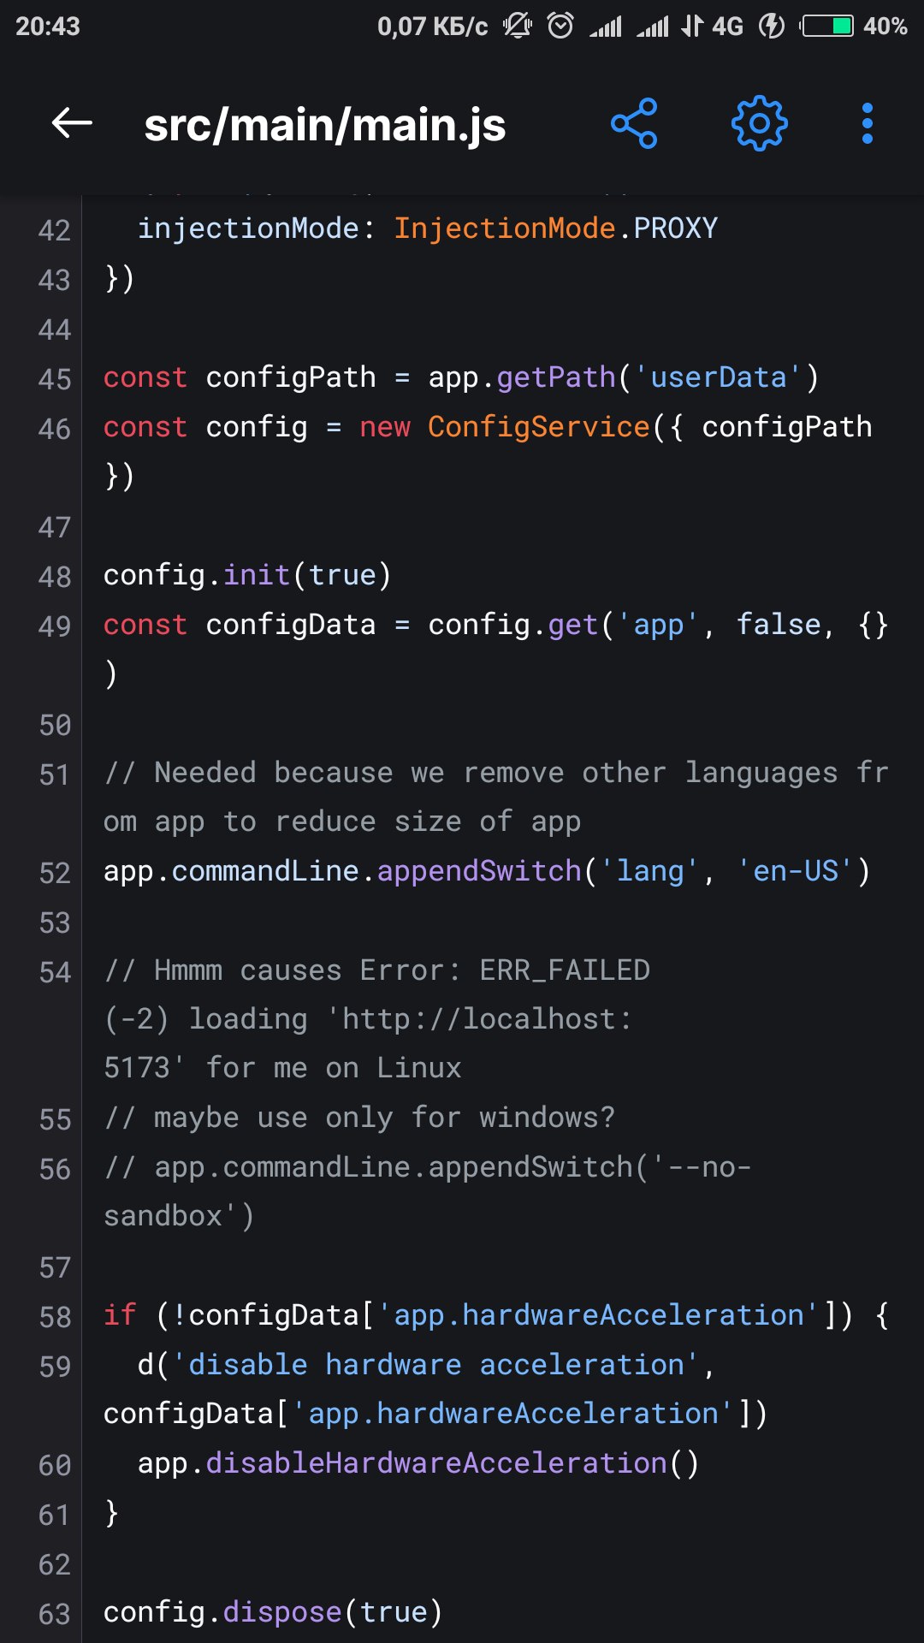Image resolution: width=924 pixels, height=1643 pixels.
Task: Tap the status bar clock showing 20:43
Action: tap(48, 27)
